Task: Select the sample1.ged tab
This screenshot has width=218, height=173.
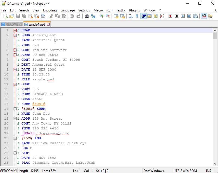Action: point(37,25)
